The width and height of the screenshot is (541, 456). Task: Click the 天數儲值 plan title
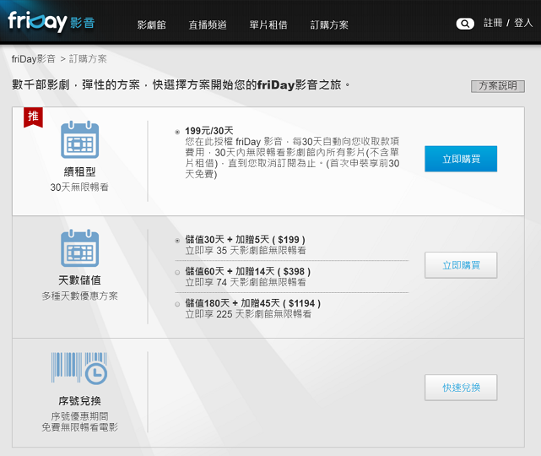[x=79, y=280]
